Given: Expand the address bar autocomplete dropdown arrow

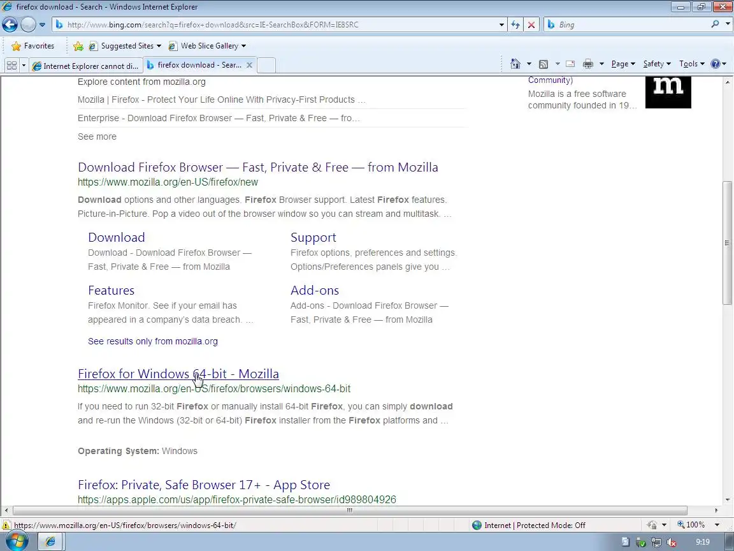Looking at the screenshot, I should click(x=501, y=24).
